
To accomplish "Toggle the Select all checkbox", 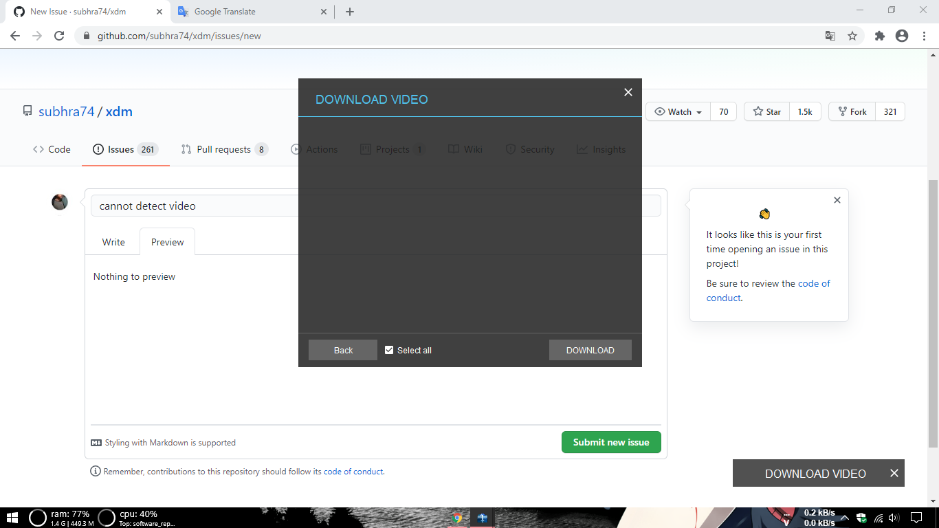I will pyautogui.click(x=389, y=350).
